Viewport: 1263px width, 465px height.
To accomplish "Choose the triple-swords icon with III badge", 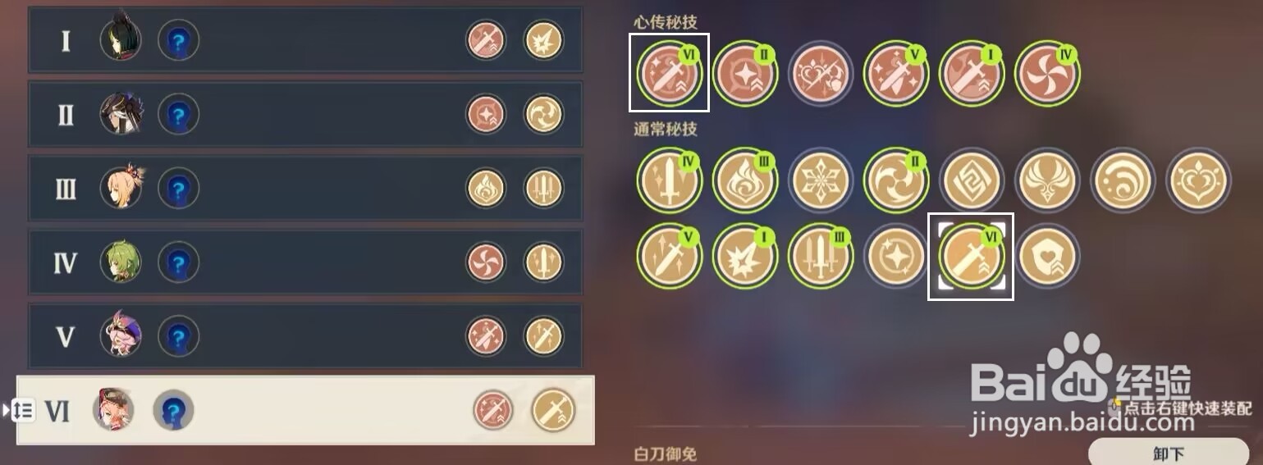I will pos(821,256).
